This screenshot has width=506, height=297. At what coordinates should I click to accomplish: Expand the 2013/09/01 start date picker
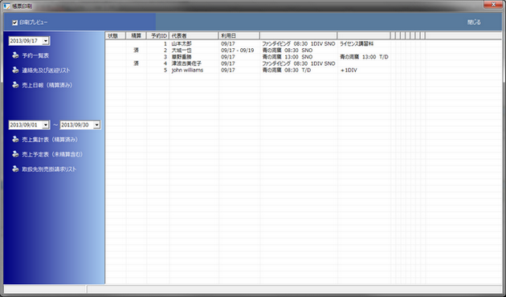[x=46, y=124]
